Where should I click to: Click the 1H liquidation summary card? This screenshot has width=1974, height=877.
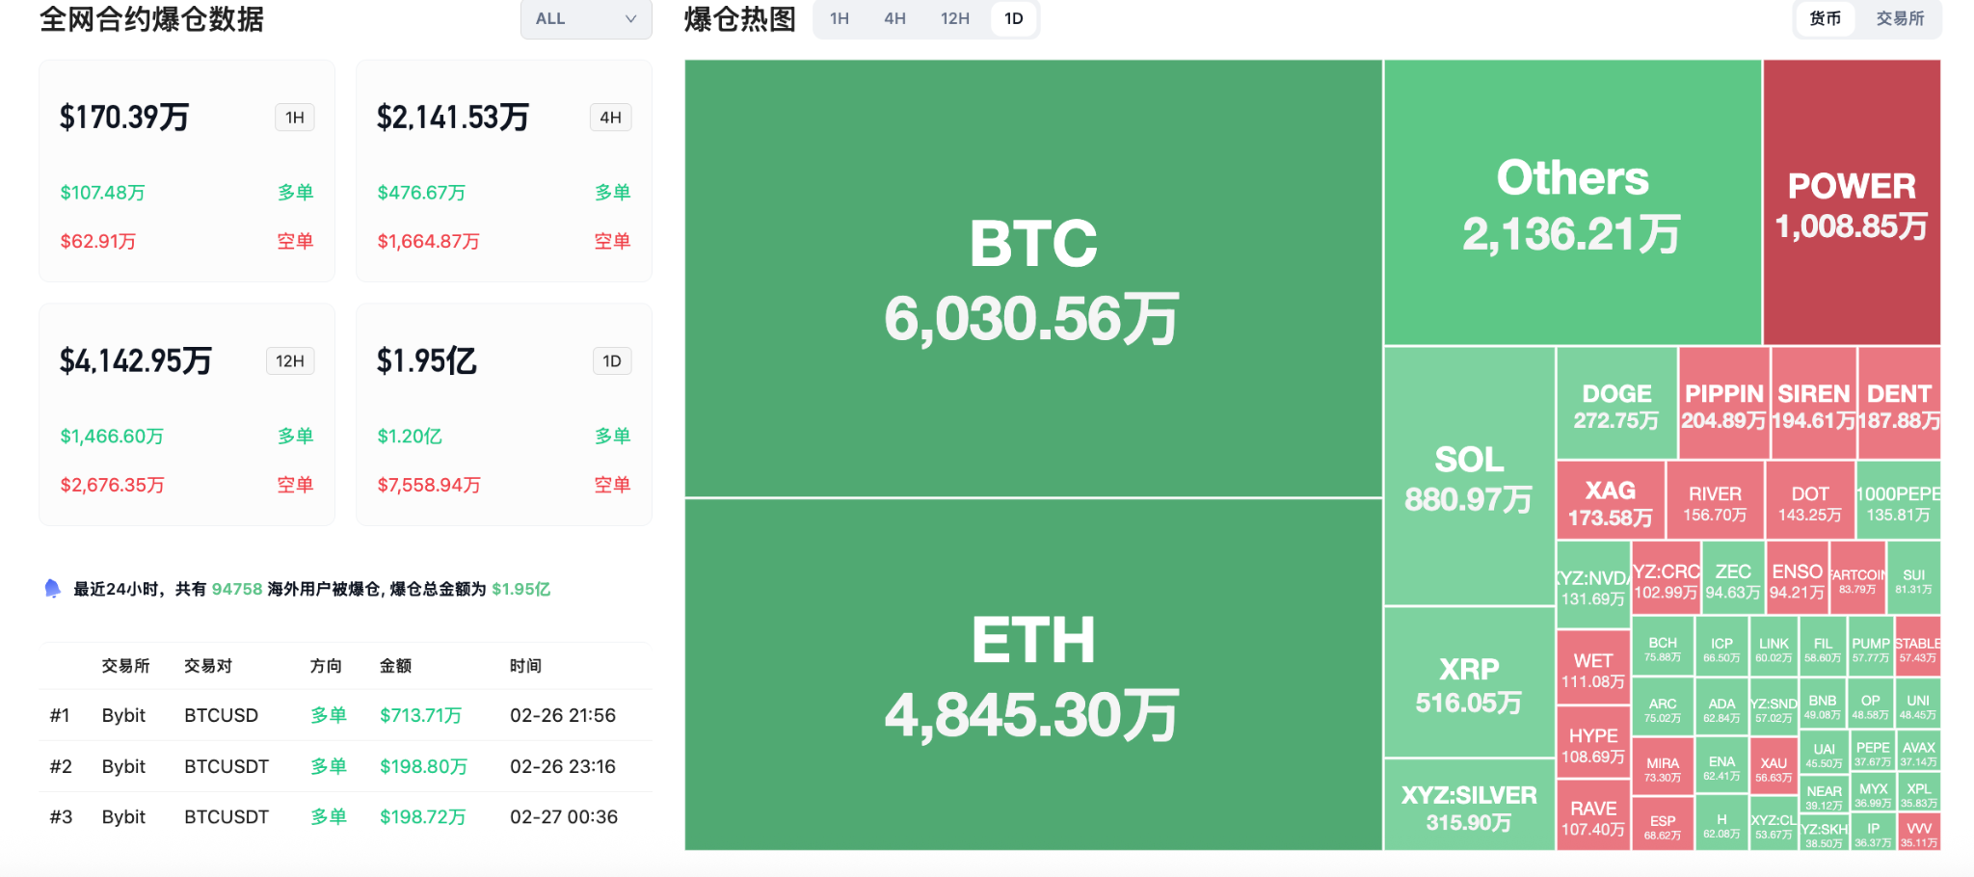[x=187, y=172]
